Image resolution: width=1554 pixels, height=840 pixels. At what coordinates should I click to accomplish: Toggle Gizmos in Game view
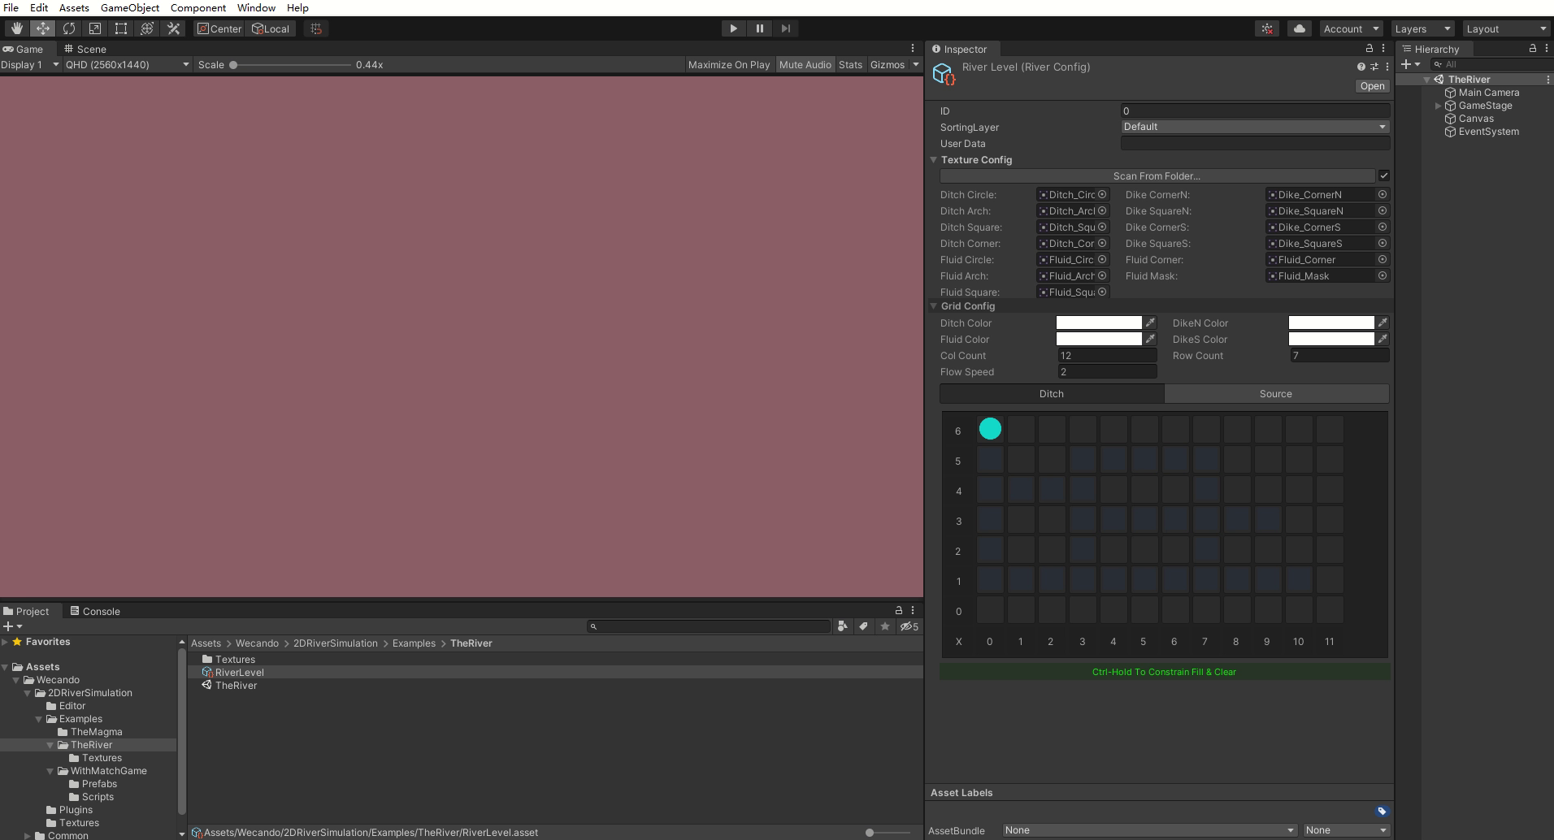pos(888,64)
